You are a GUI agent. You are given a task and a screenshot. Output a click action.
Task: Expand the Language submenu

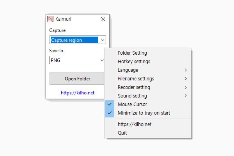coord(148,70)
